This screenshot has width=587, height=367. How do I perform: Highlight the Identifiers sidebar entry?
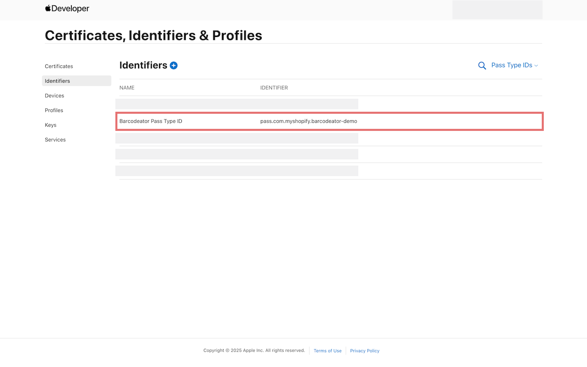point(57,81)
